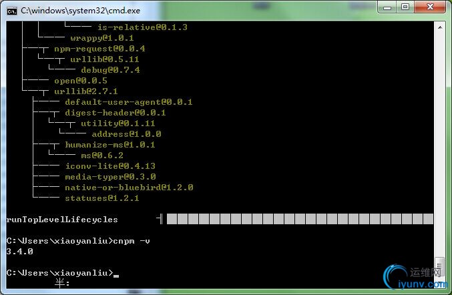Image resolution: width=452 pixels, height=295 pixels.
Task: Click the vertical scrollbar thumb
Action: (x=439, y=266)
